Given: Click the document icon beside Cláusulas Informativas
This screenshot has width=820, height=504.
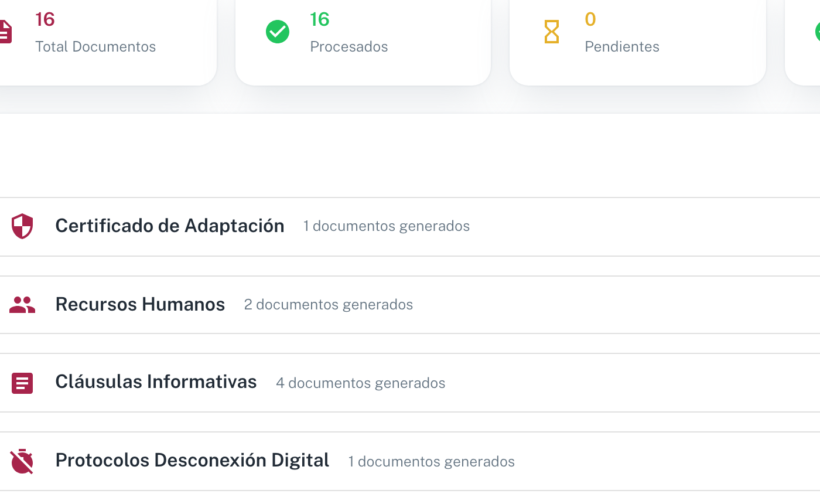Looking at the screenshot, I should [x=22, y=383].
